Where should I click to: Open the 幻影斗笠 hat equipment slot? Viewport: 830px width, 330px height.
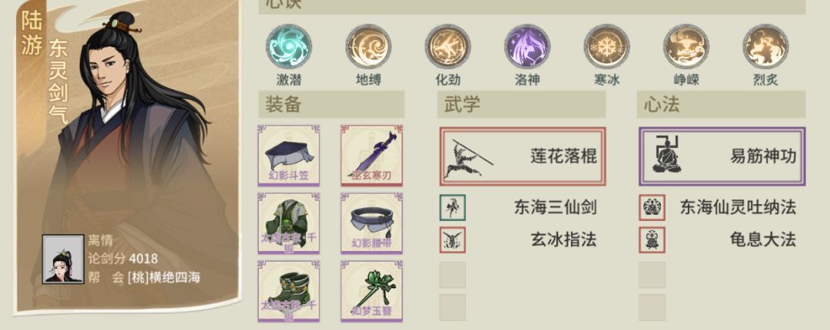coord(288,156)
